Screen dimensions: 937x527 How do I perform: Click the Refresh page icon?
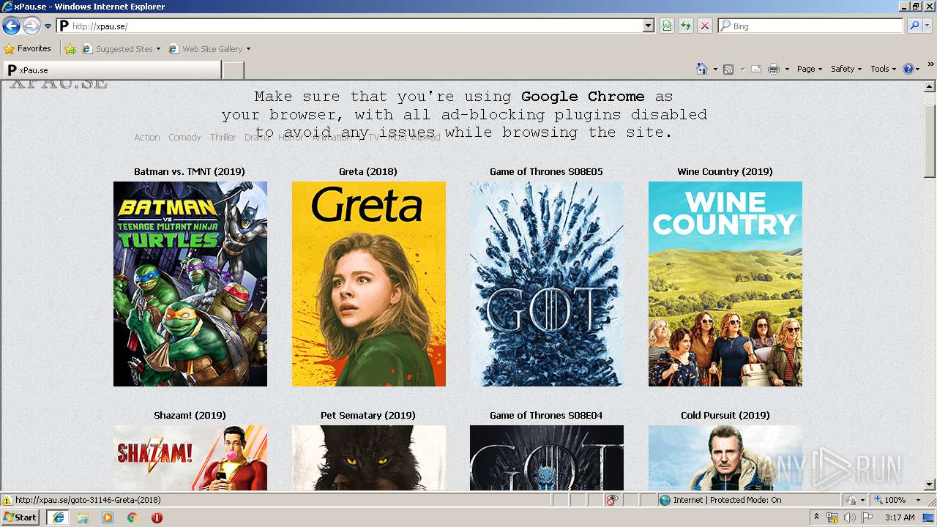click(x=686, y=26)
